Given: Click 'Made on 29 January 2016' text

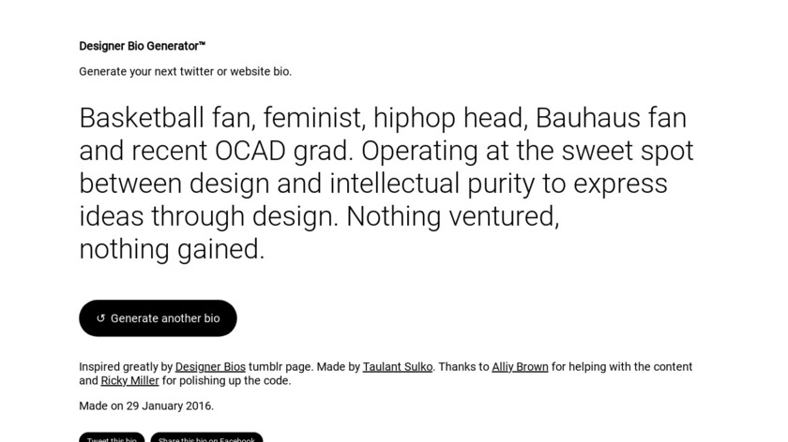Looking at the screenshot, I should point(146,406).
